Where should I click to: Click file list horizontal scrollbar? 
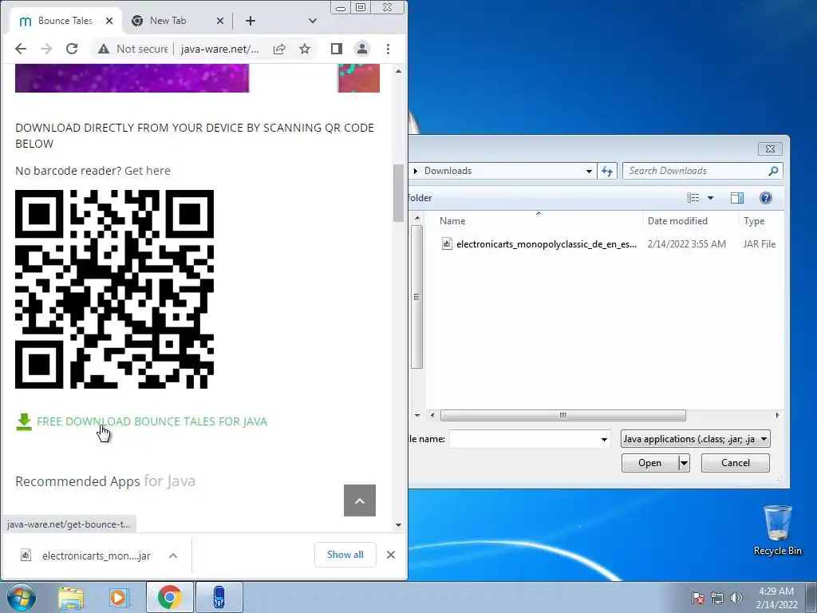pos(563,415)
